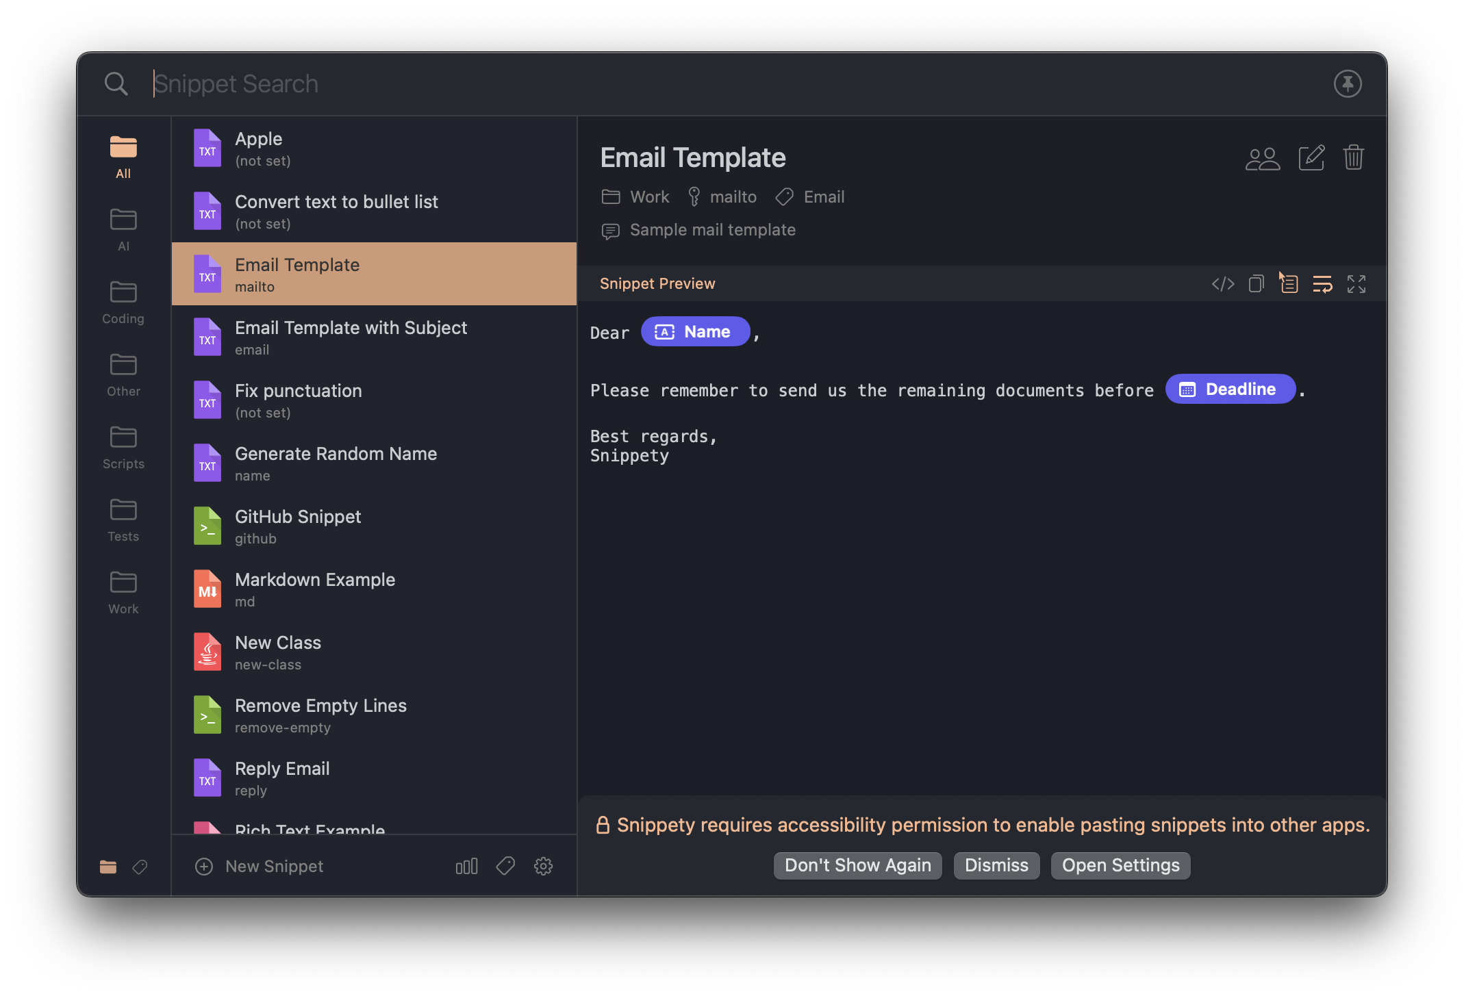The image size is (1464, 998).
Task: Select the All folder in sidebar
Action: tap(123, 157)
